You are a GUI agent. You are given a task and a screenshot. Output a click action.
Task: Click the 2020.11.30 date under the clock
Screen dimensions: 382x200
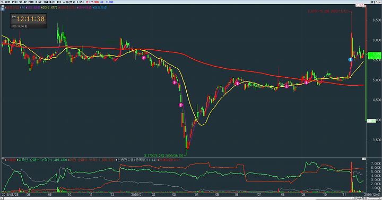(19, 26)
